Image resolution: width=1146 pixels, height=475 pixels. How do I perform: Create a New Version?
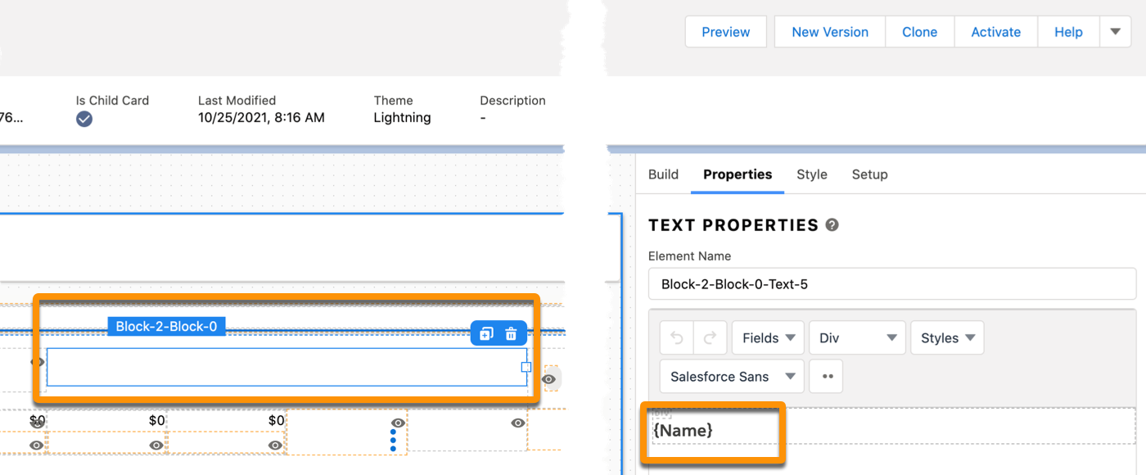(830, 32)
